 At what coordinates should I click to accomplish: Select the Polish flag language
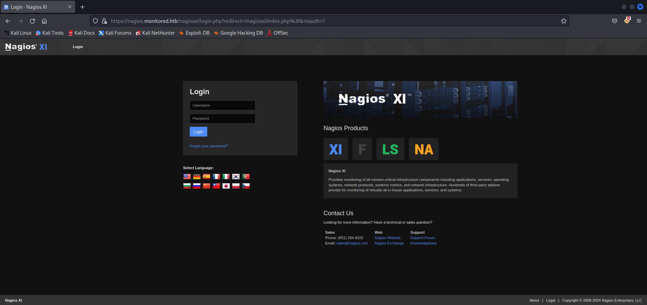(x=236, y=186)
